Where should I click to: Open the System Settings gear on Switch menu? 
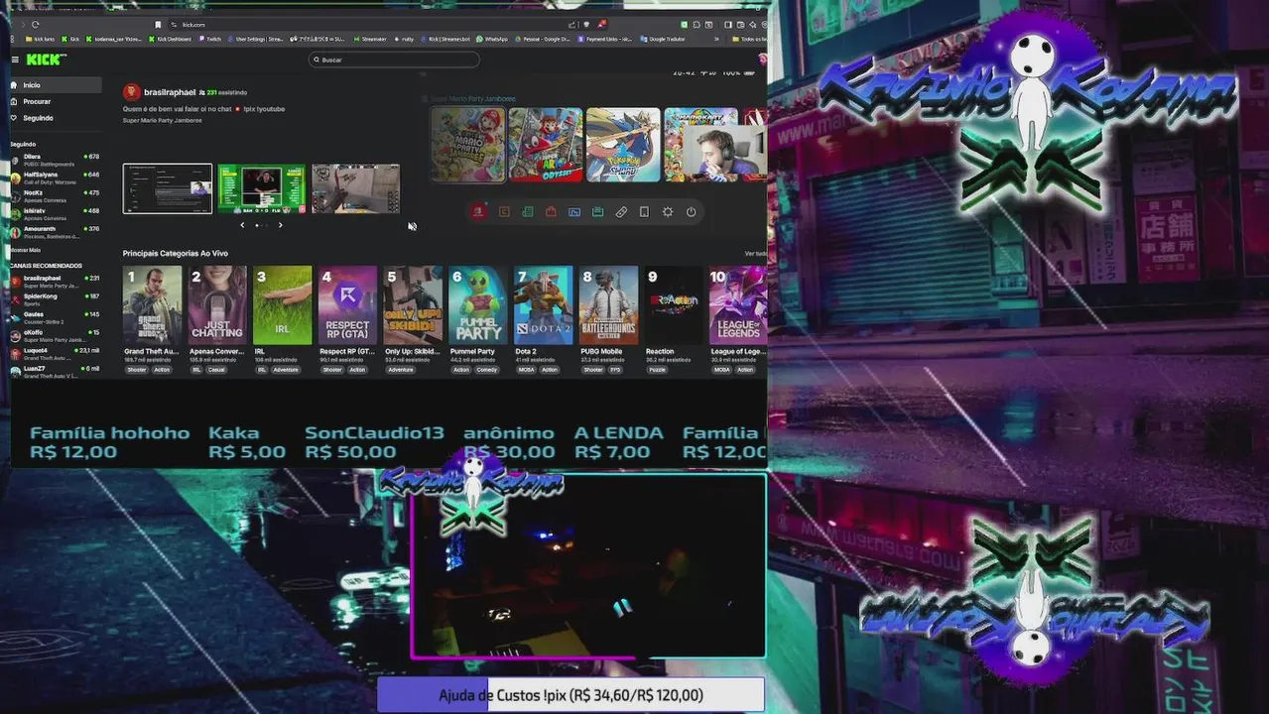[668, 211]
